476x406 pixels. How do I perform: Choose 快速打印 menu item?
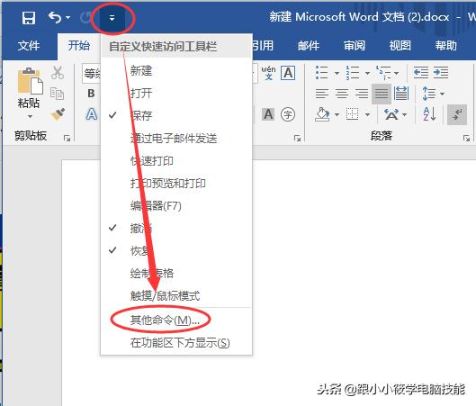point(176,160)
